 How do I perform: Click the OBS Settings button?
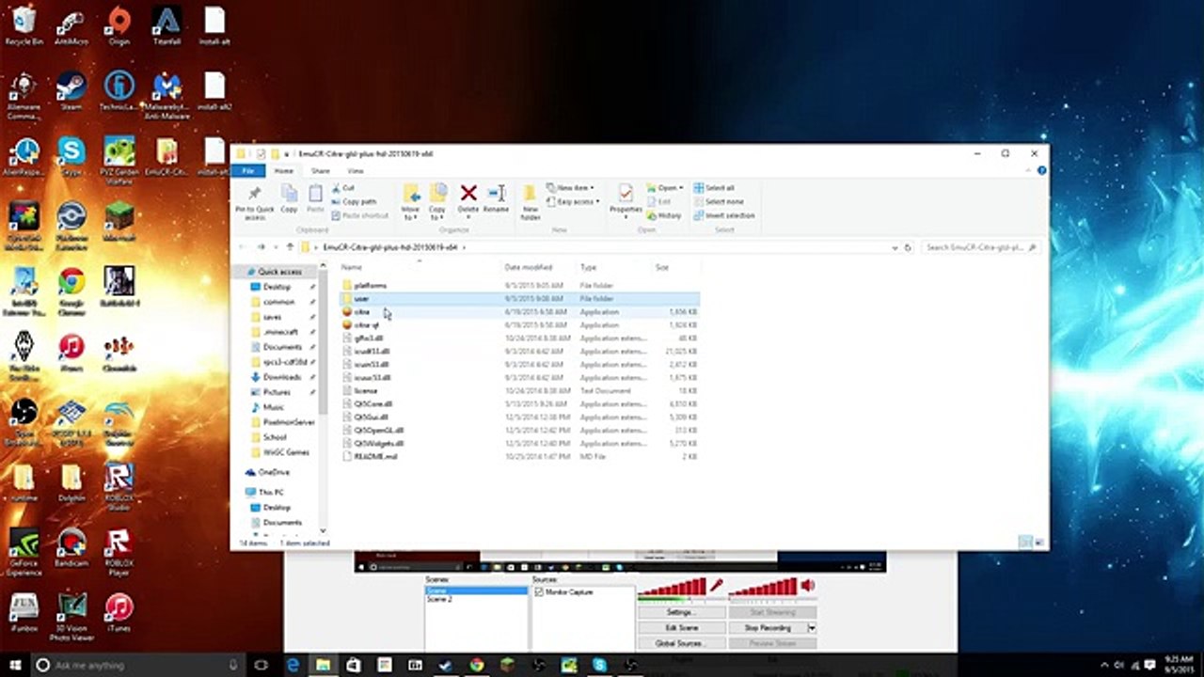point(681,612)
